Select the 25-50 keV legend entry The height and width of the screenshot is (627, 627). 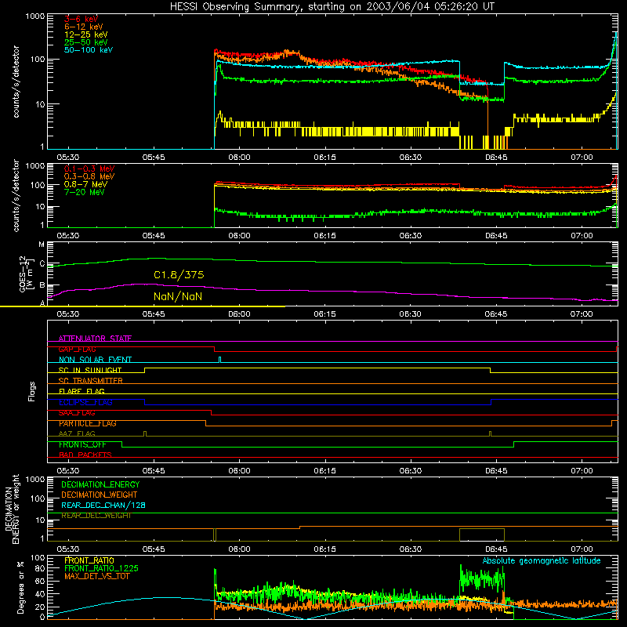(86, 42)
